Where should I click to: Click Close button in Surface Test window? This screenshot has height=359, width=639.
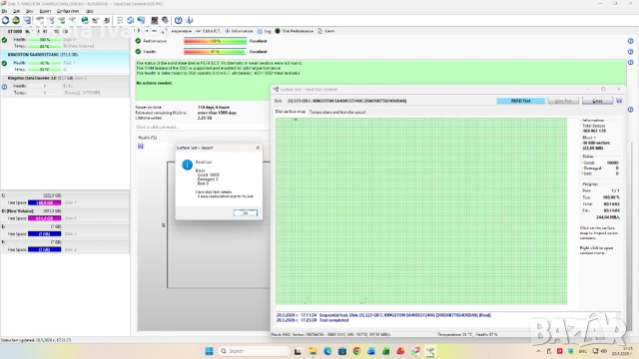pyautogui.click(x=597, y=101)
